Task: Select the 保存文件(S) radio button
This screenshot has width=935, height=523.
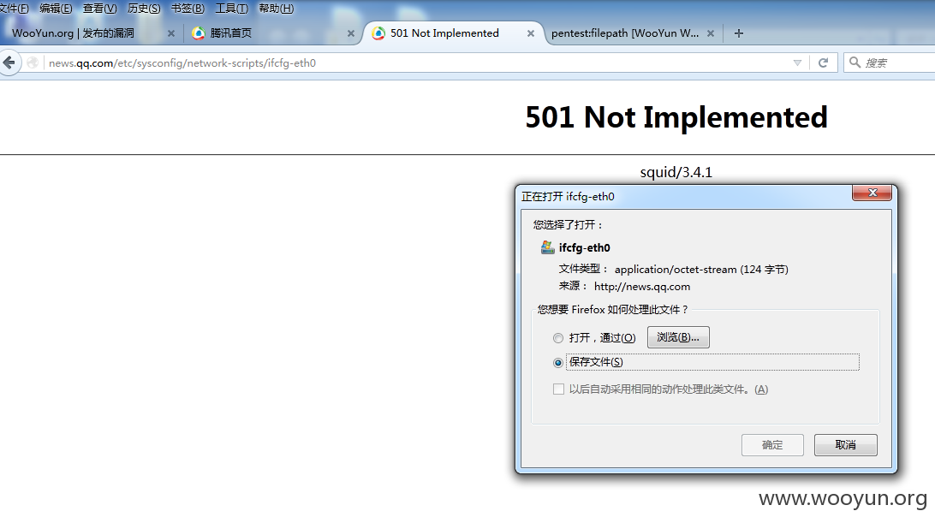Action: tap(558, 363)
